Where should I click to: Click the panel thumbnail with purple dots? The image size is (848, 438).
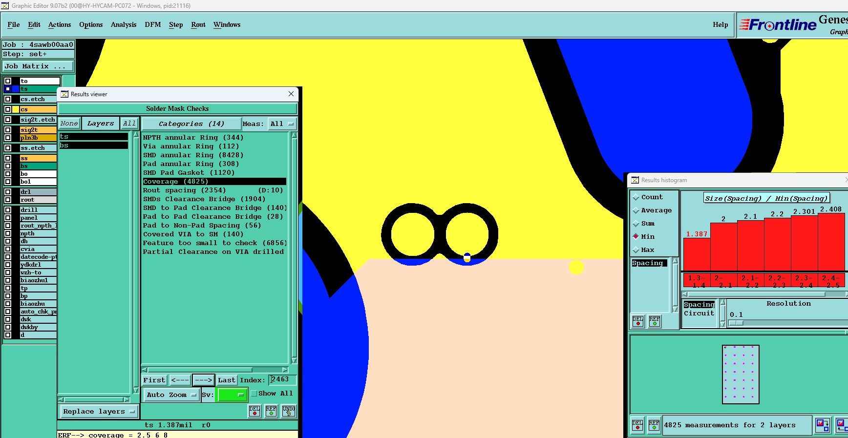click(x=741, y=375)
